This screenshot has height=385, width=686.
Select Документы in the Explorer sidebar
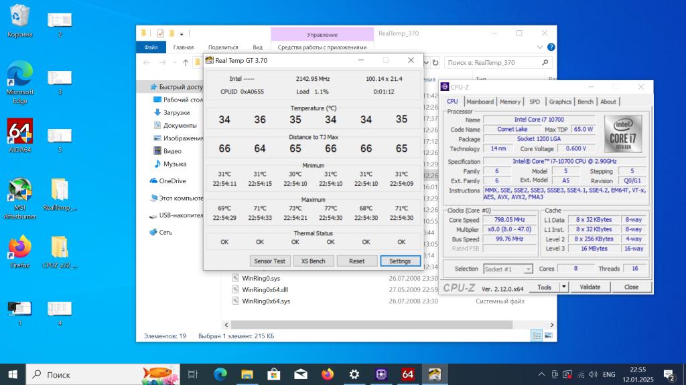pyautogui.click(x=175, y=125)
